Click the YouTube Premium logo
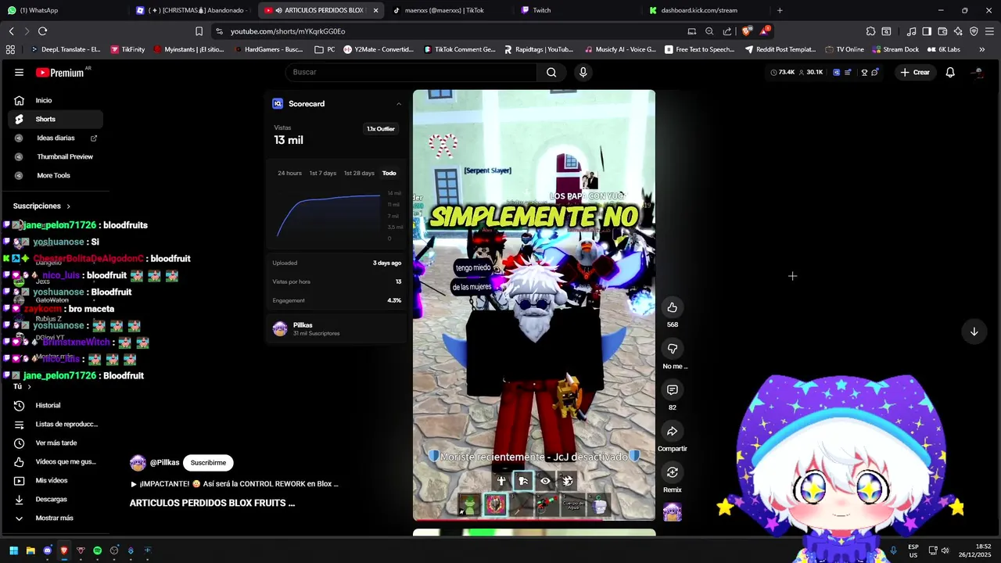The image size is (1001, 563). [59, 73]
